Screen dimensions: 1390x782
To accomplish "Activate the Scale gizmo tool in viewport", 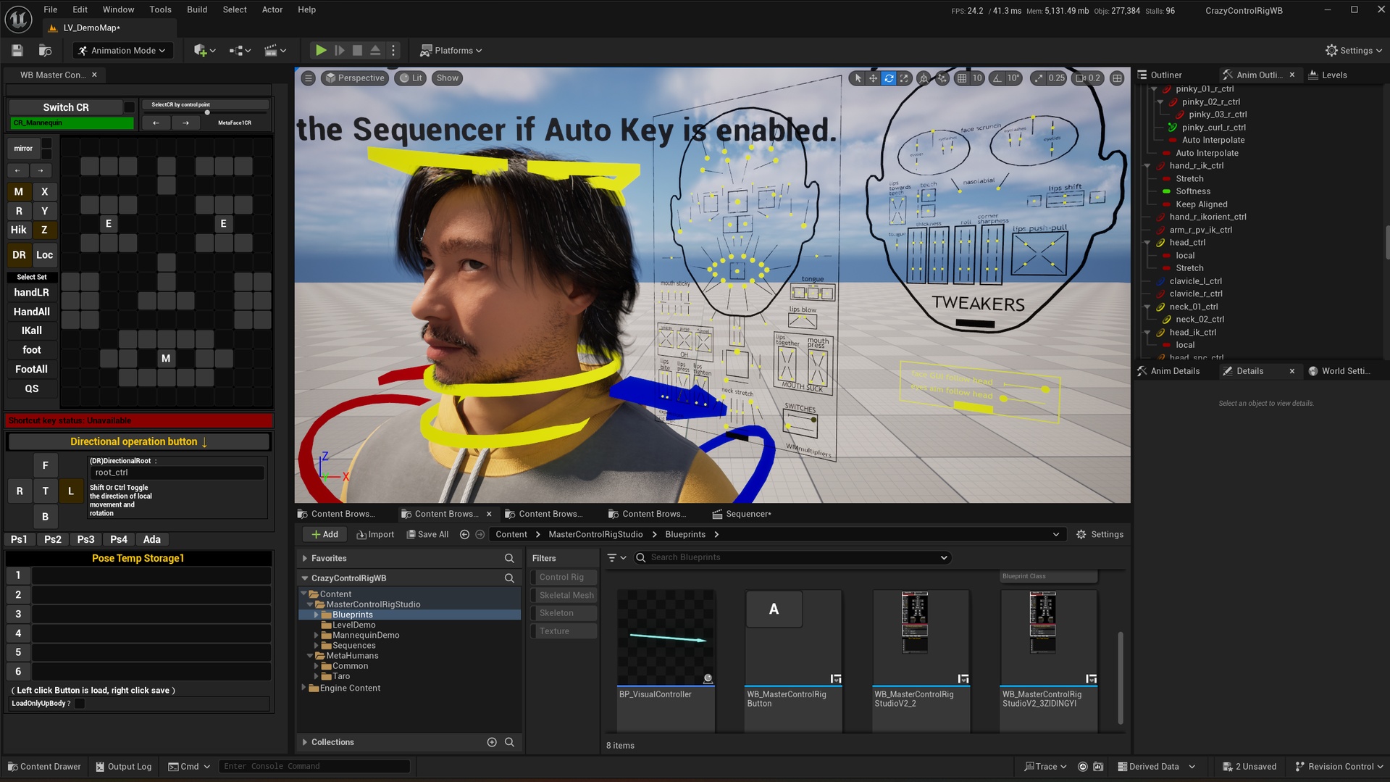I will pos(904,78).
